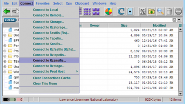Open the Clipboard menu

pyautogui.click(x=82, y=3)
